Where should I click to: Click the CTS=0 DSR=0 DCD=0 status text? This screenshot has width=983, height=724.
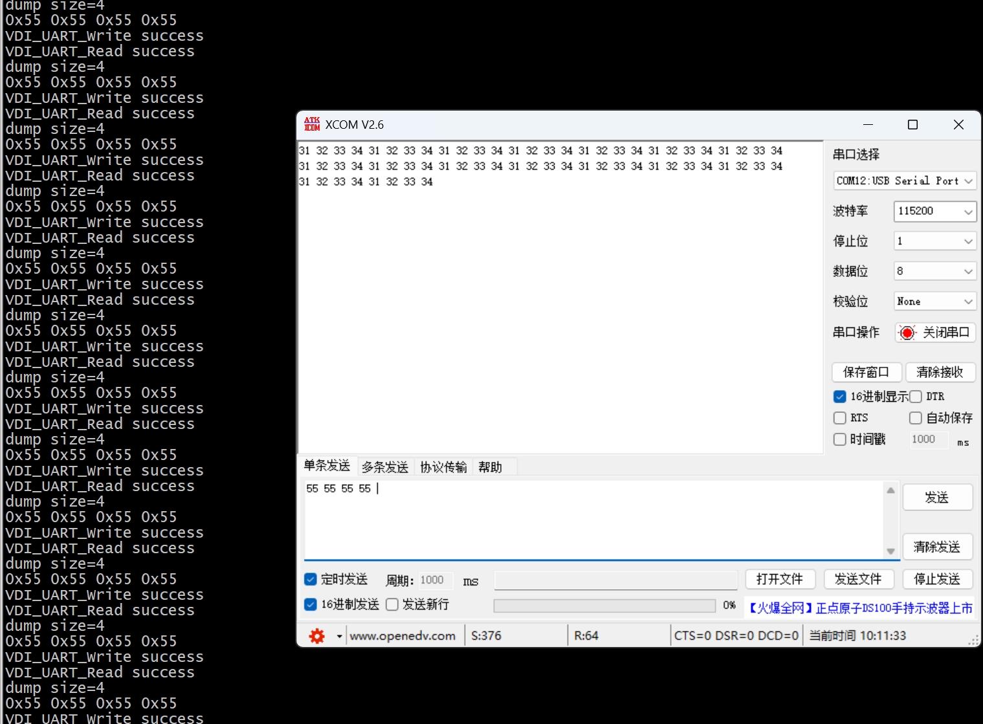tap(736, 636)
